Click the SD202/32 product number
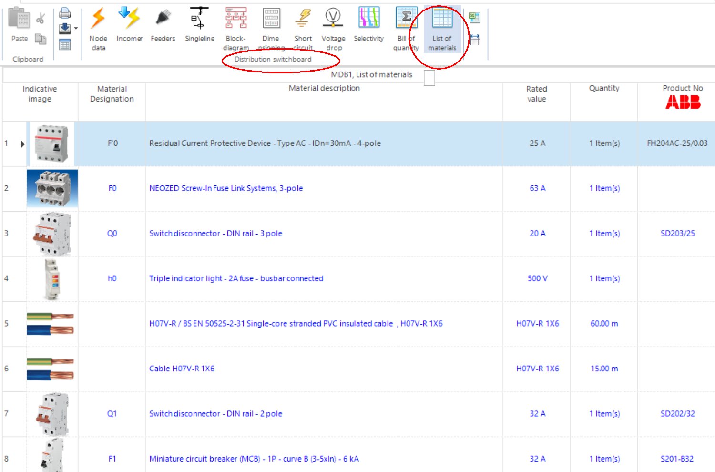The width and height of the screenshot is (715, 472). point(678,414)
